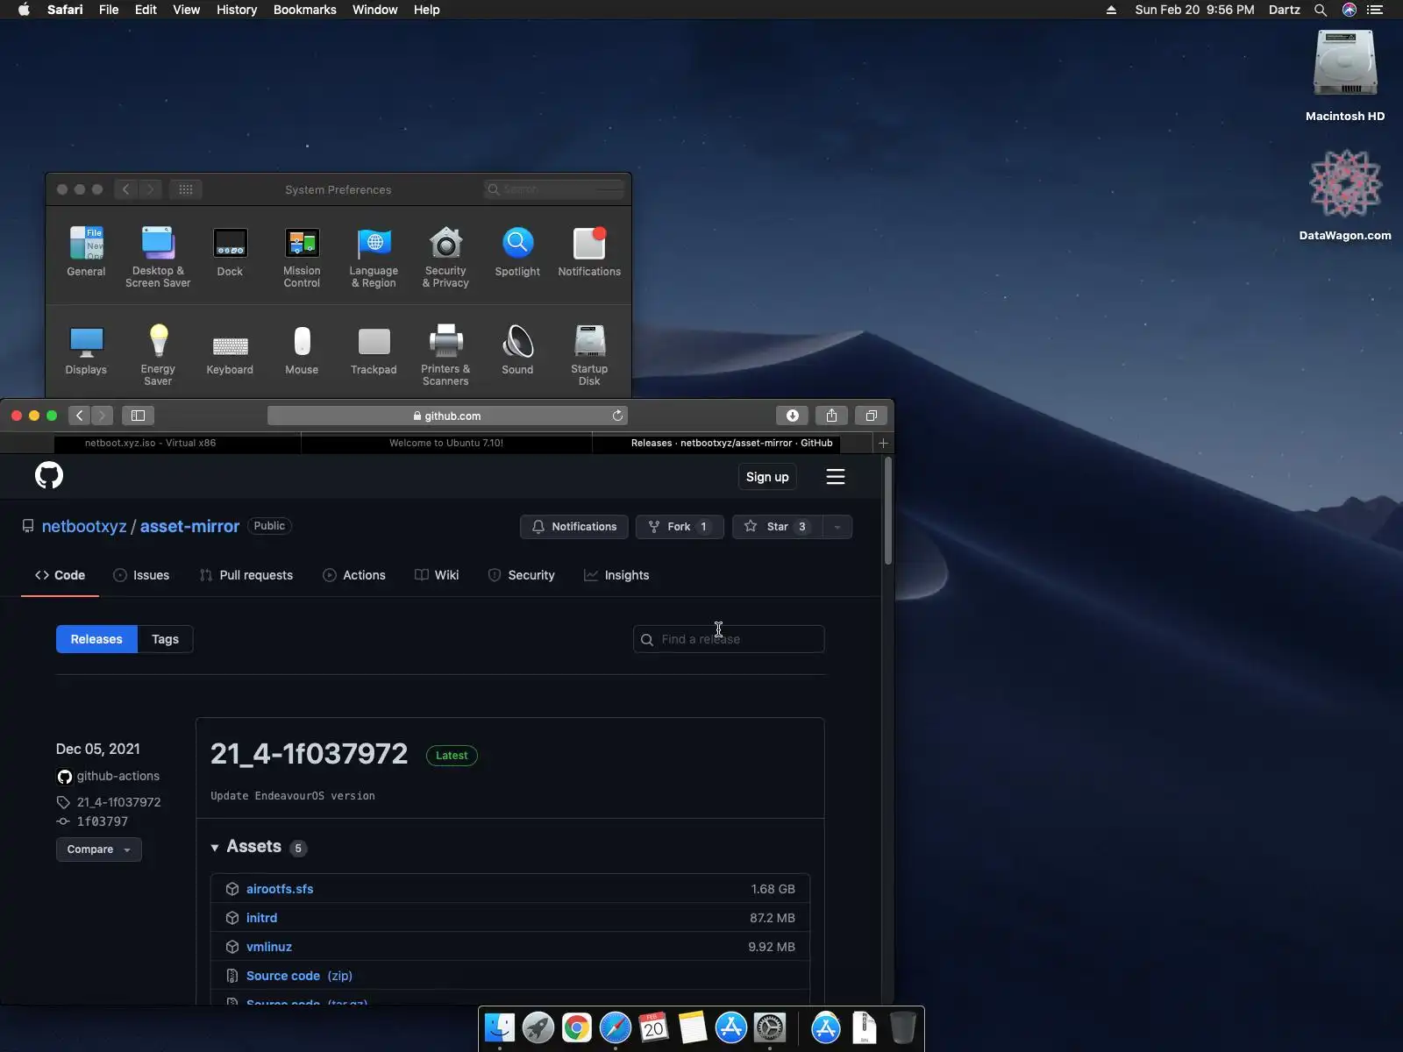Fork the asset-mirror repository
Image resolution: width=1403 pixels, height=1052 pixels.
tap(680, 527)
